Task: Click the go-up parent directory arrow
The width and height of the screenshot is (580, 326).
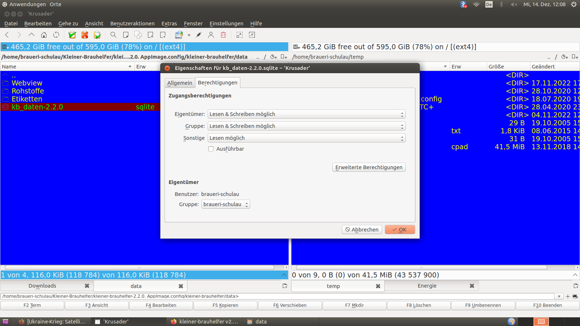Action: [32, 35]
